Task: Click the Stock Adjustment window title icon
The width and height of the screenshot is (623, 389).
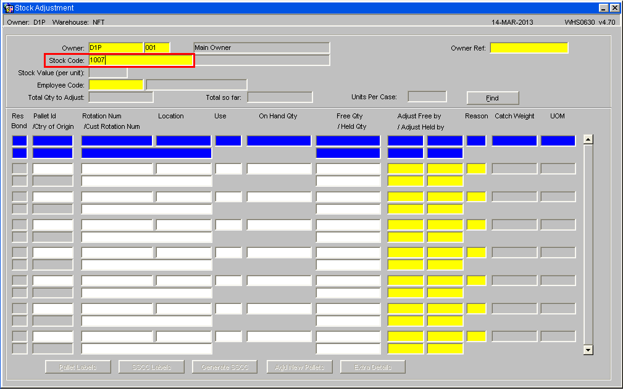Action: [8, 7]
